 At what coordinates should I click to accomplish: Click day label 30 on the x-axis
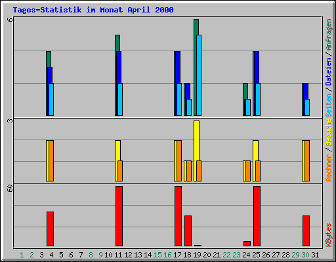(305, 255)
